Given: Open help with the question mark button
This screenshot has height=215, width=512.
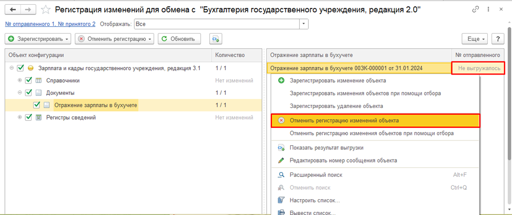Looking at the screenshot, I should [x=498, y=39].
